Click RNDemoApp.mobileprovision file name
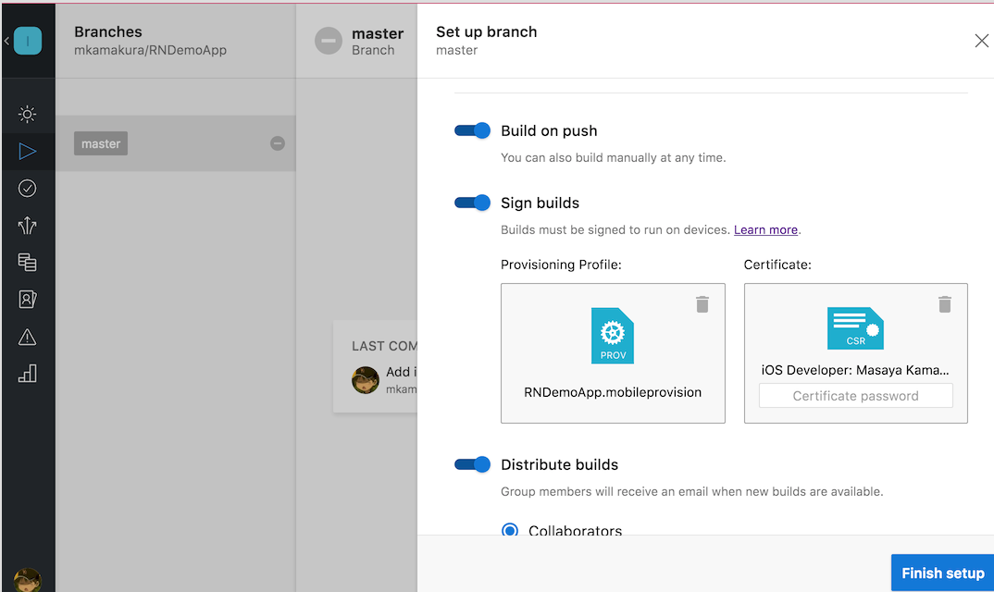The image size is (994, 592). coord(613,392)
